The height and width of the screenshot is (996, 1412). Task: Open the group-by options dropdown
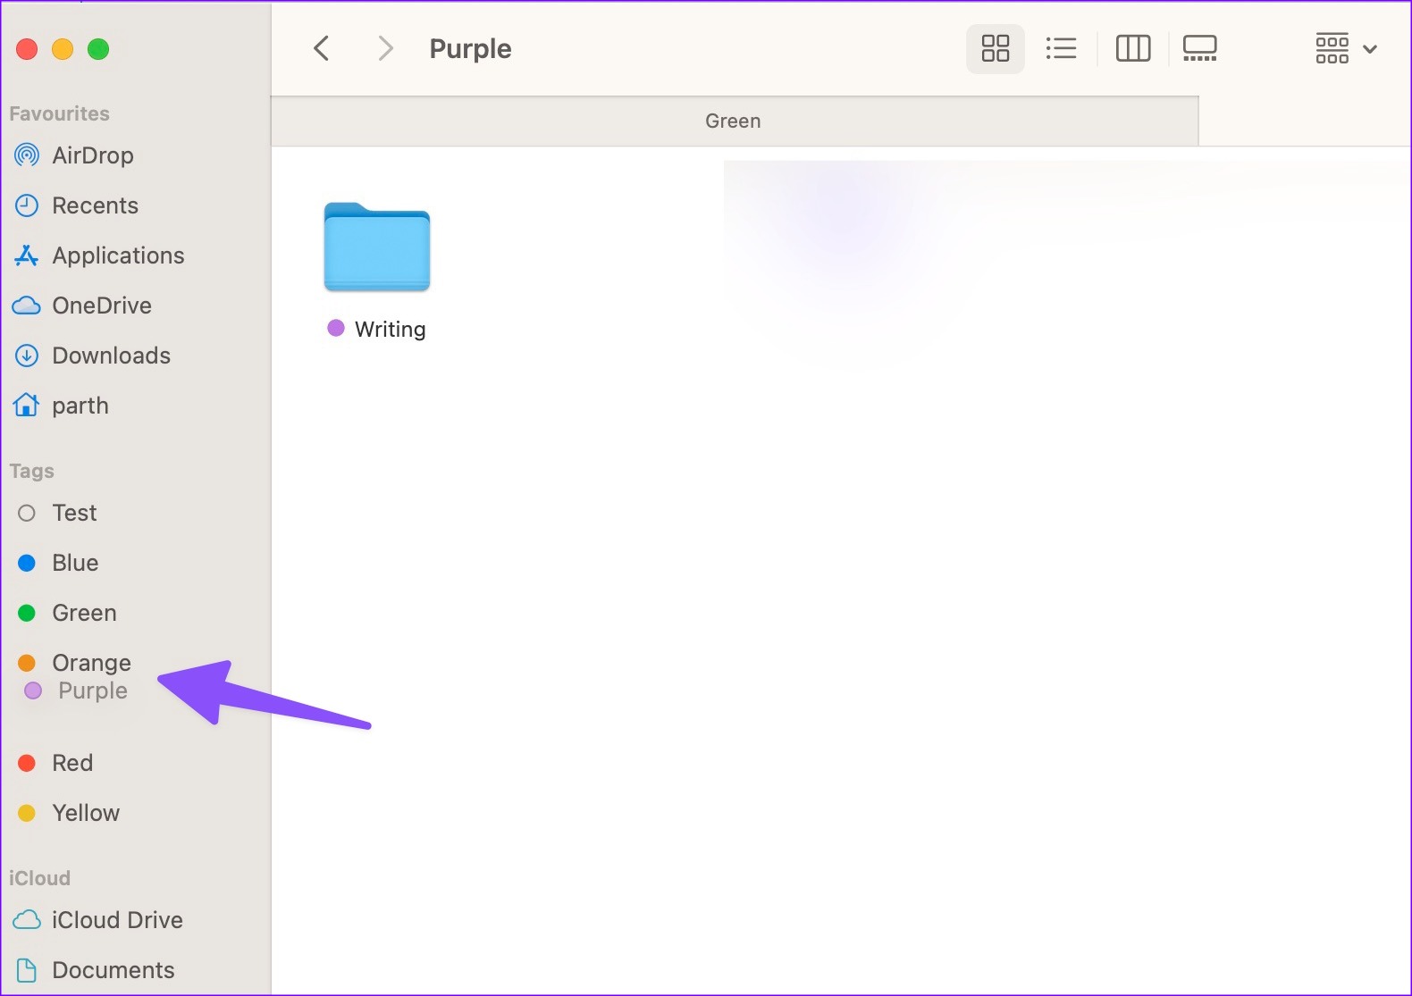[1345, 48]
